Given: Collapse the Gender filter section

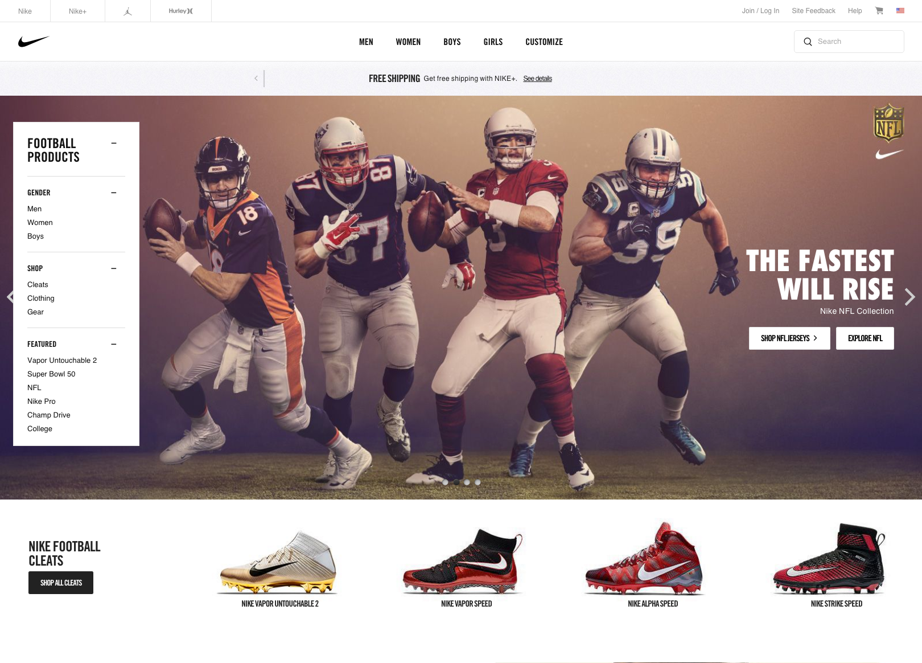Looking at the screenshot, I should pyautogui.click(x=114, y=193).
